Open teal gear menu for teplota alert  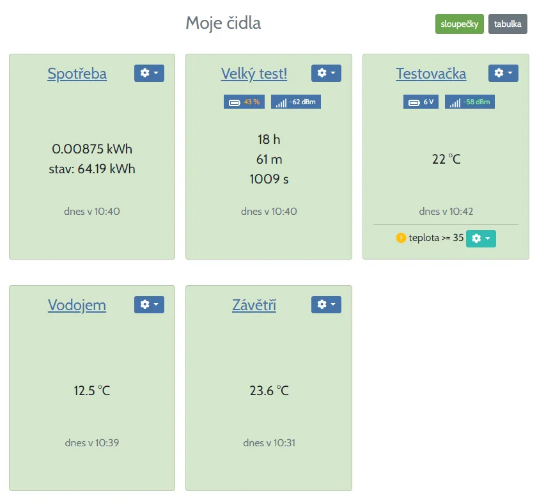click(x=481, y=238)
